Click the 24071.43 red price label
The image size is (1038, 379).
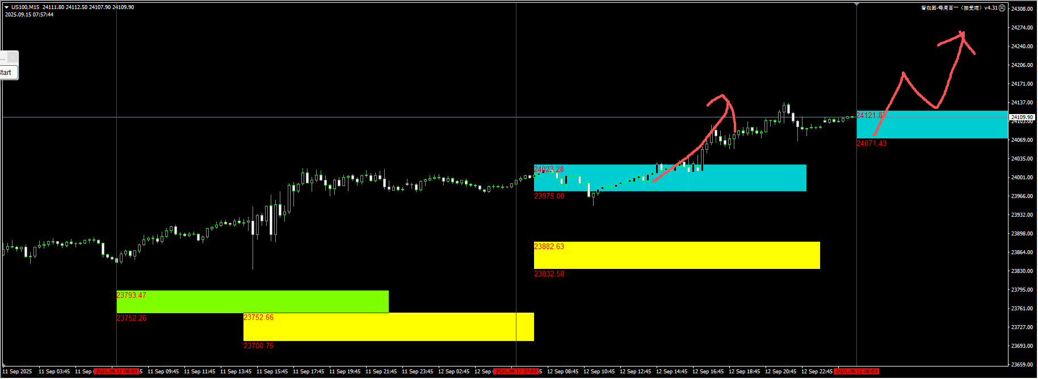(x=871, y=144)
